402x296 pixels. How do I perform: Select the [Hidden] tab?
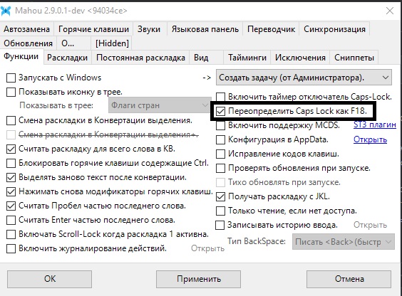click(112, 43)
